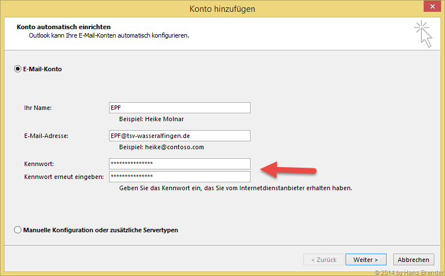Viewport: 445px width, 276px height.
Task: Click the wizard cursor icon in header
Action: [x=424, y=34]
